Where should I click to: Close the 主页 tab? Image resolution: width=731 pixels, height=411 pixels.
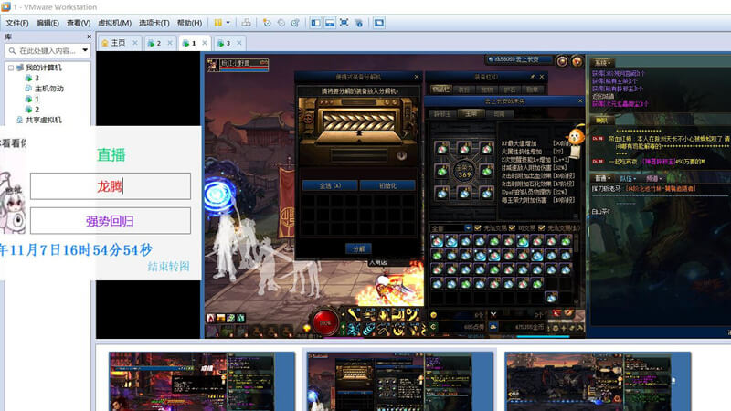click(x=135, y=43)
